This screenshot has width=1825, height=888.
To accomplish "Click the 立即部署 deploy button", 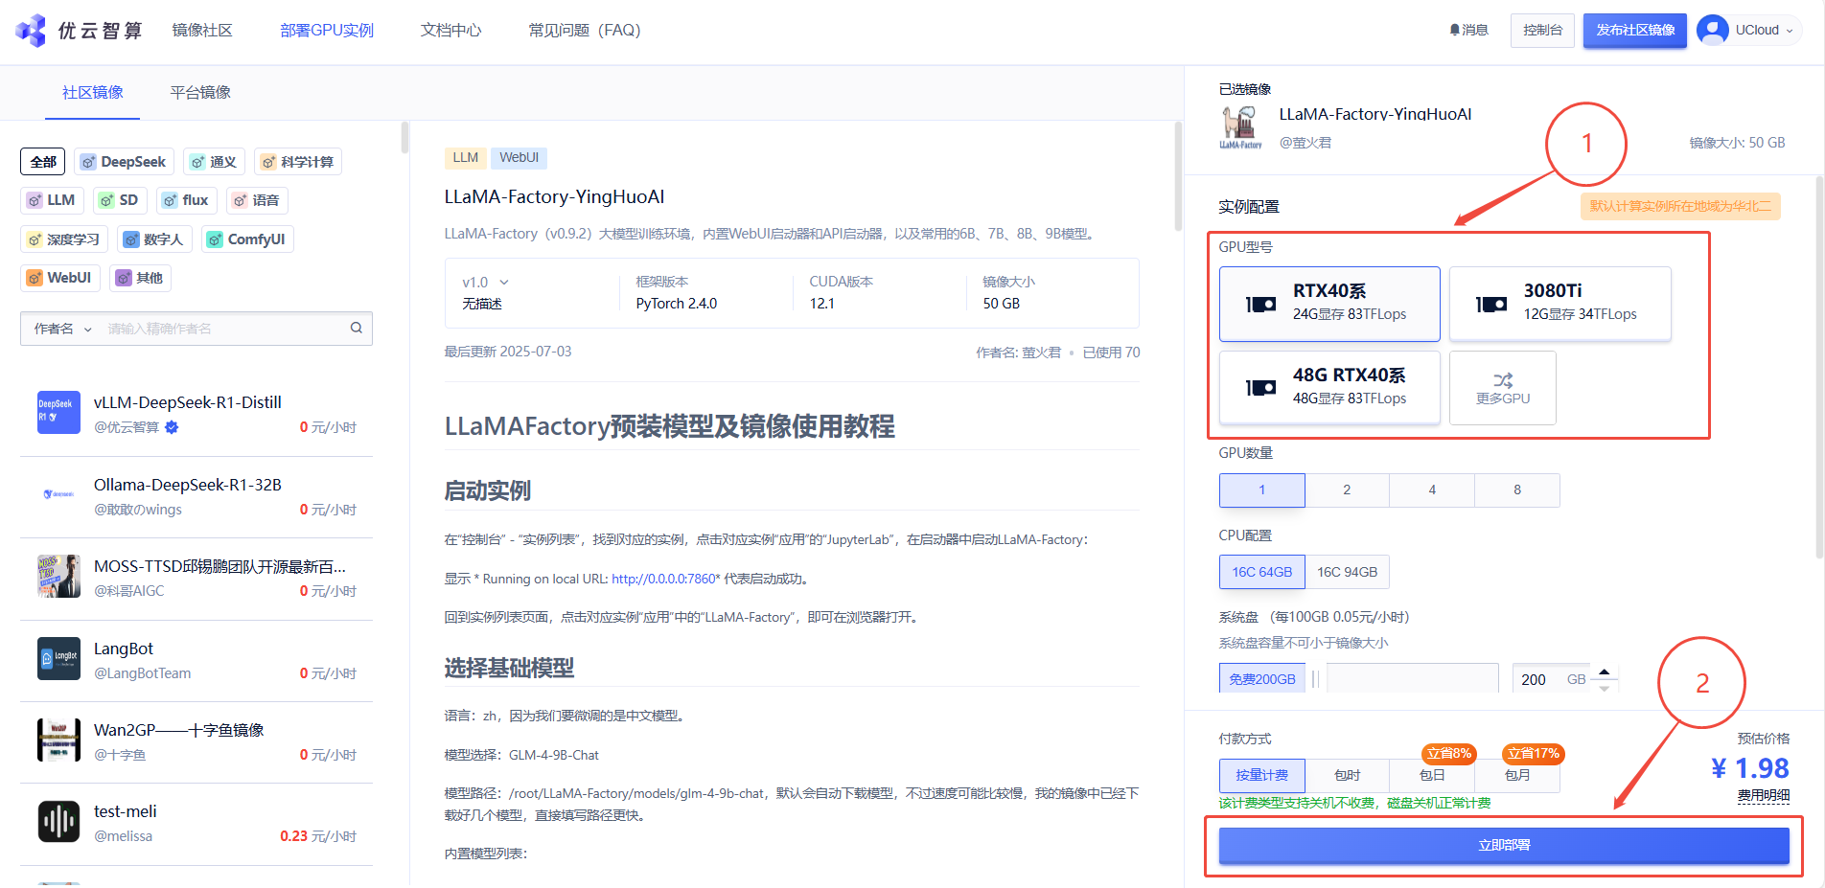I will 1504,845.
